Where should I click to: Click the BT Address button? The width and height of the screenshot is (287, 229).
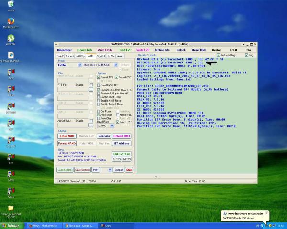click(121, 143)
